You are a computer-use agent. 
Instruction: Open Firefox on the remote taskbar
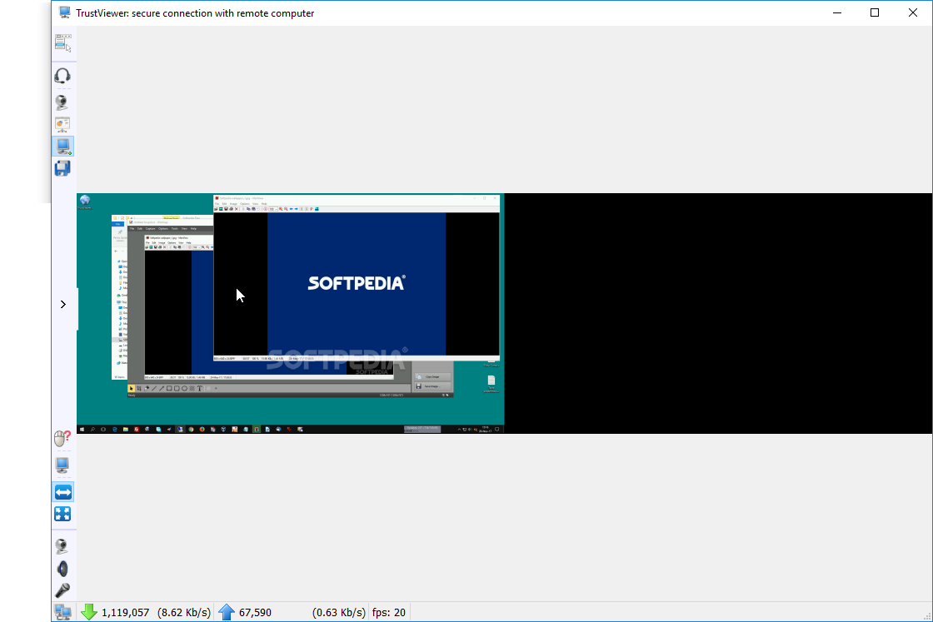coord(202,430)
